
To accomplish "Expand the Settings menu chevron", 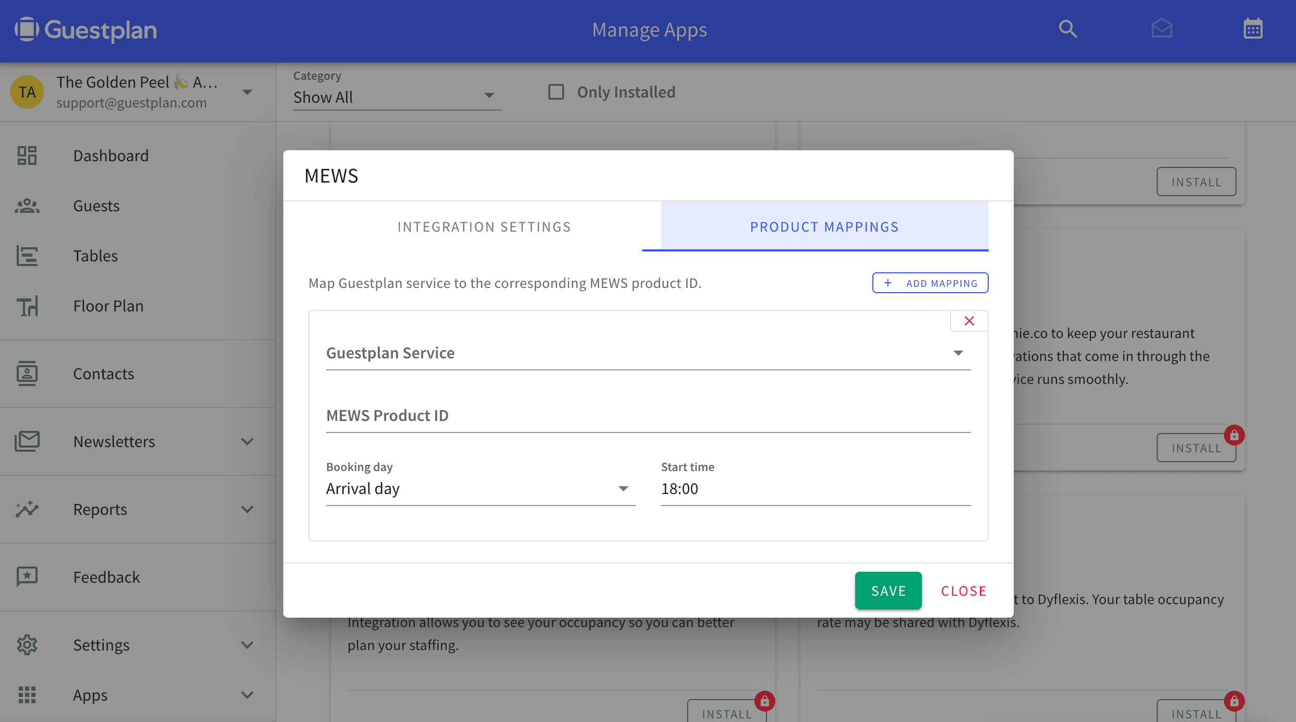I will pos(248,645).
